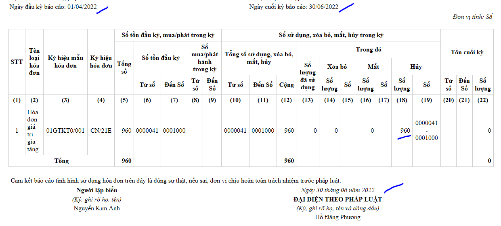Image resolution: width=501 pixels, height=226 pixels.
Task: Click the invoice symbol cell CN/21E
Action: (x=101, y=131)
